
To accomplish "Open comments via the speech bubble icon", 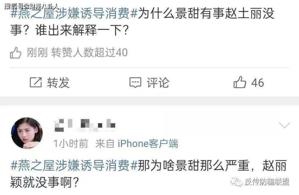I will click(135, 83).
